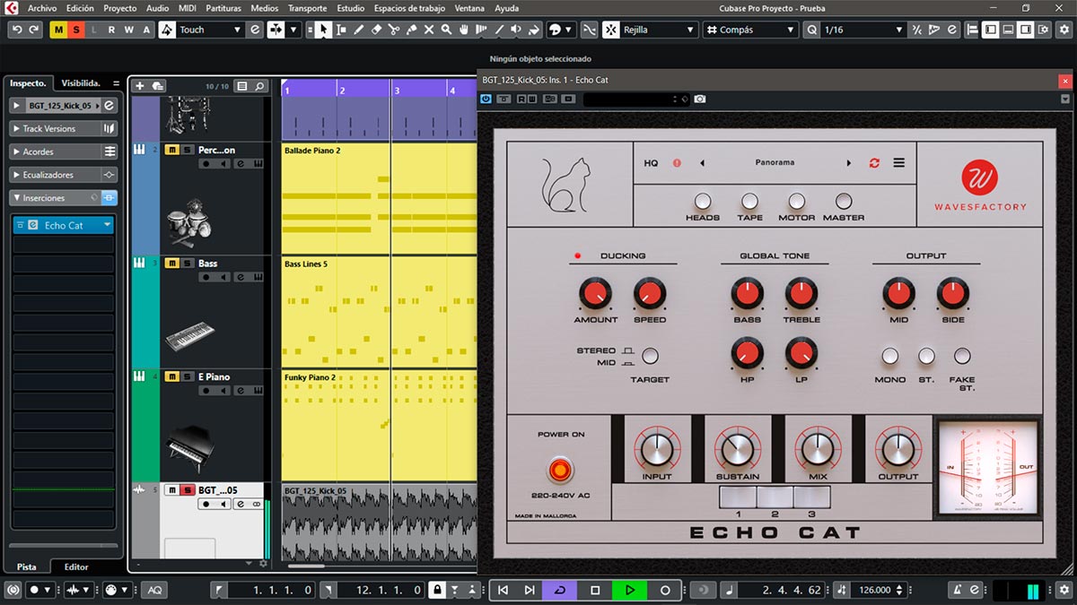Click the transport Record button
Screen dimensions: 1077x605
click(x=665, y=590)
